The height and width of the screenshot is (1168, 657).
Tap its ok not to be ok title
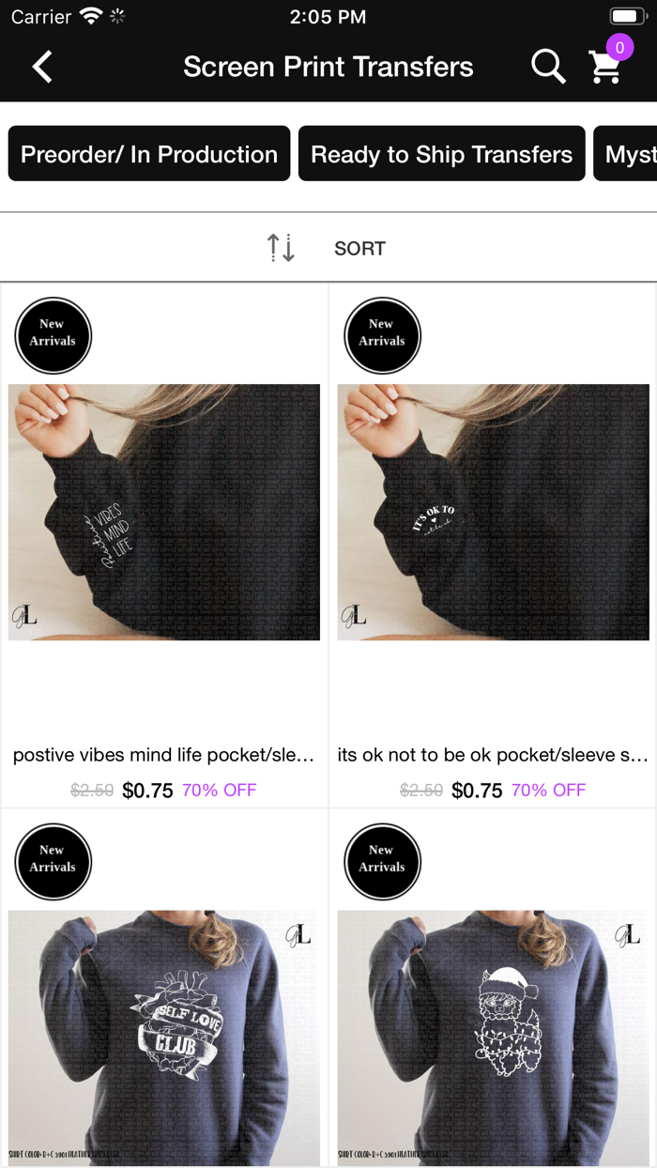[x=490, y=755]
